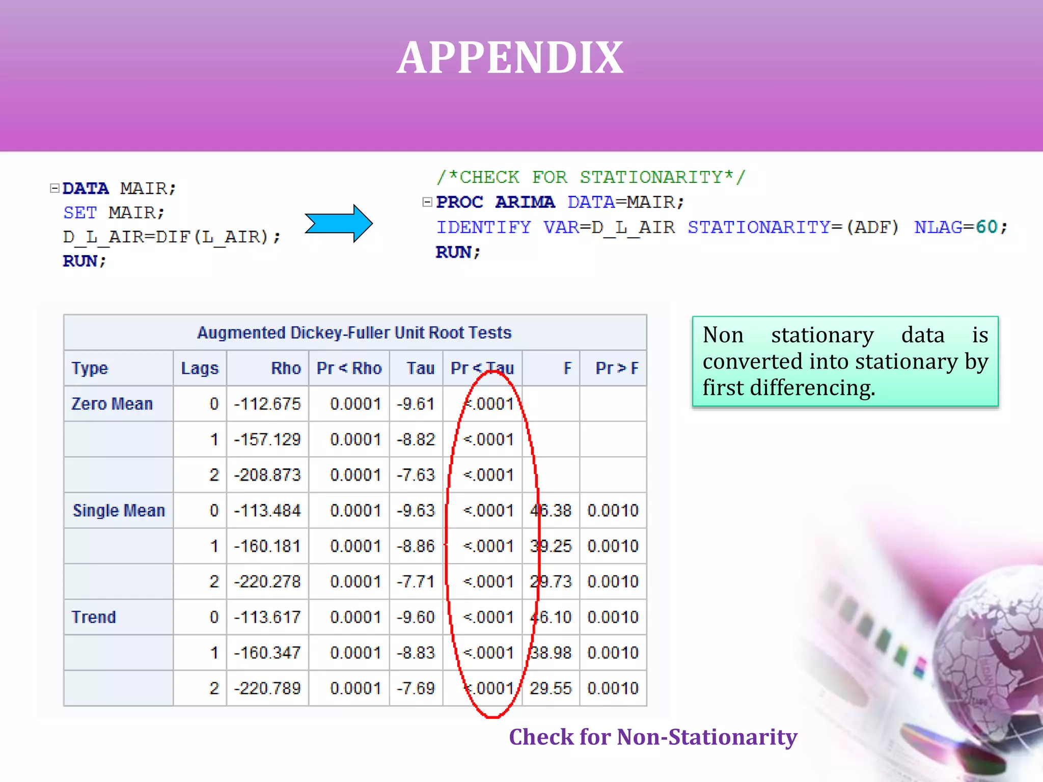Viewport: 1043px width, 782px height.
Task: Click the Tau column header
Action: 420,368
